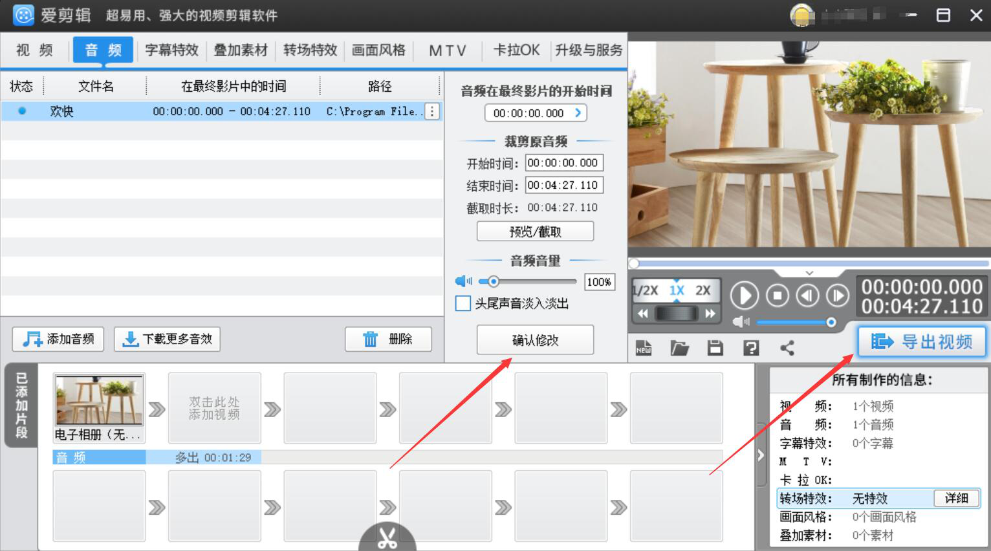Switch to the 音频 tab
Screen dimensions: 991x551
103,50
